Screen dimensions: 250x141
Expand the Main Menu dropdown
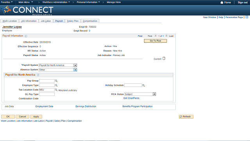click(26, 2)
